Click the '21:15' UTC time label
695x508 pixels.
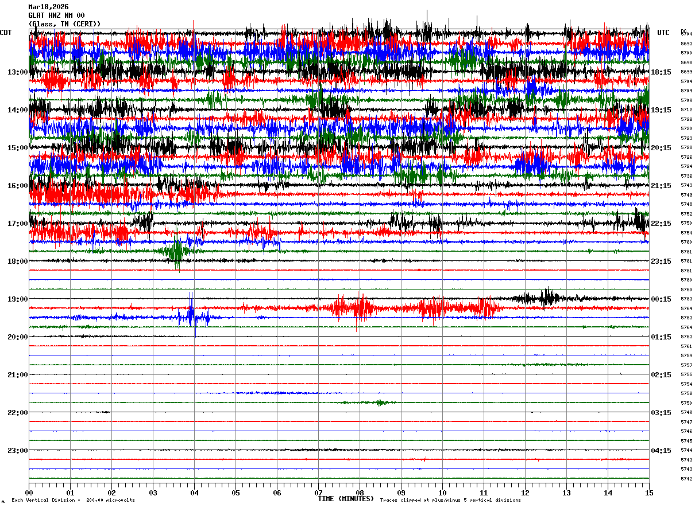[661, 186]
